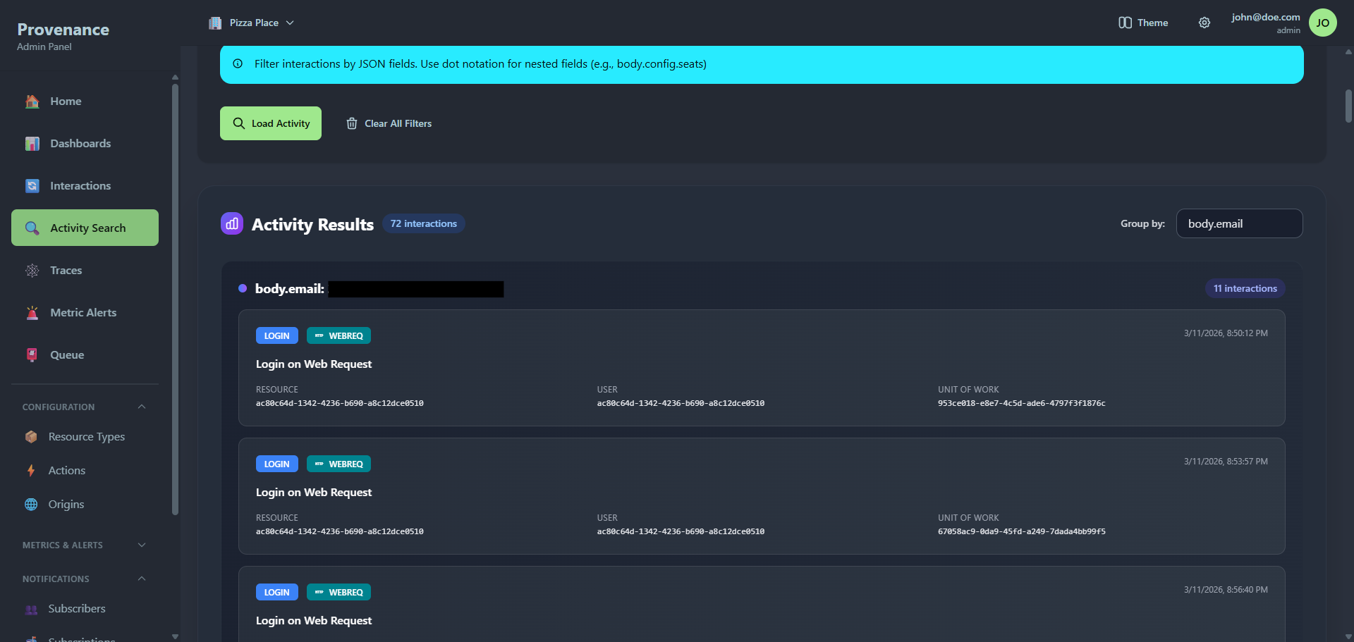
Task: Click the Traces web icon
Action: pos(32,271)
